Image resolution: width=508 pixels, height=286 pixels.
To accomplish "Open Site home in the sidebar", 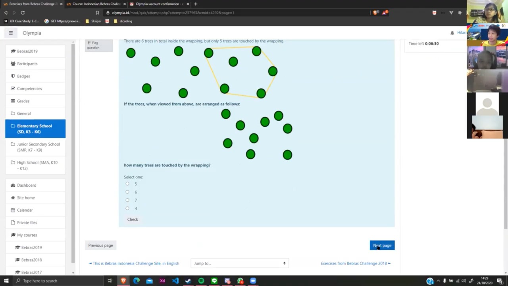I will pos(35,197).
